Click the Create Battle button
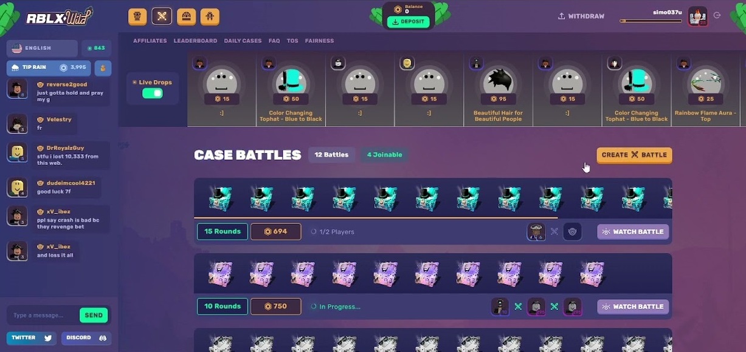The height and width of the screenshot is (352, 746). pos(634,155)
